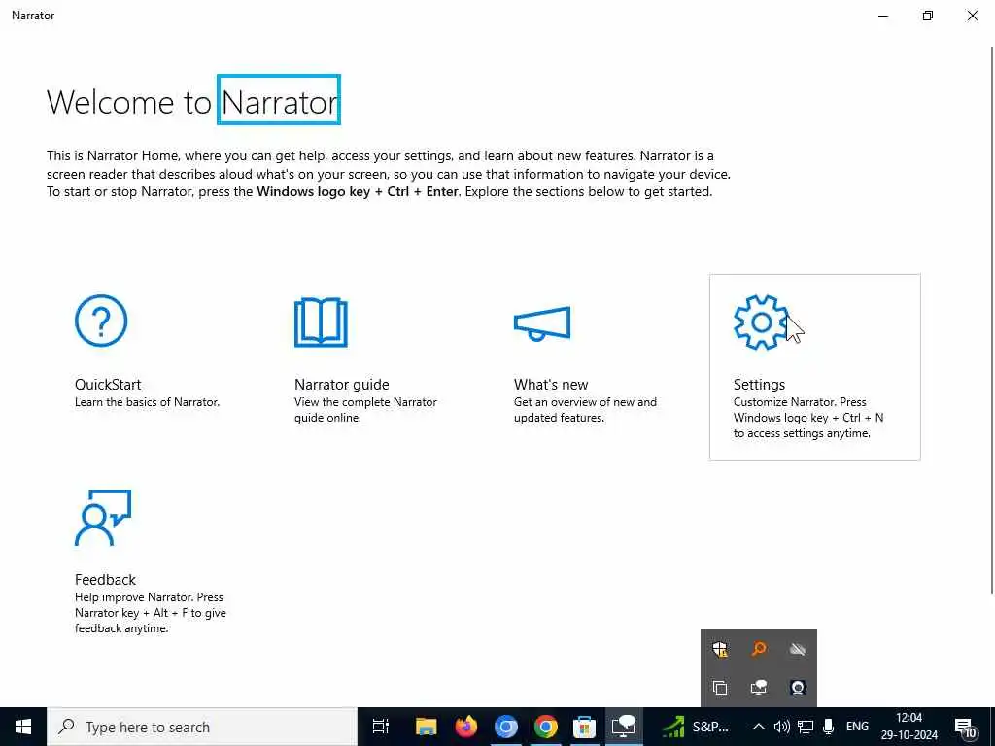Click the S&P stock widget in taskbar
Viewport: 995px width, 746px height.
click(x=696, y=727)
